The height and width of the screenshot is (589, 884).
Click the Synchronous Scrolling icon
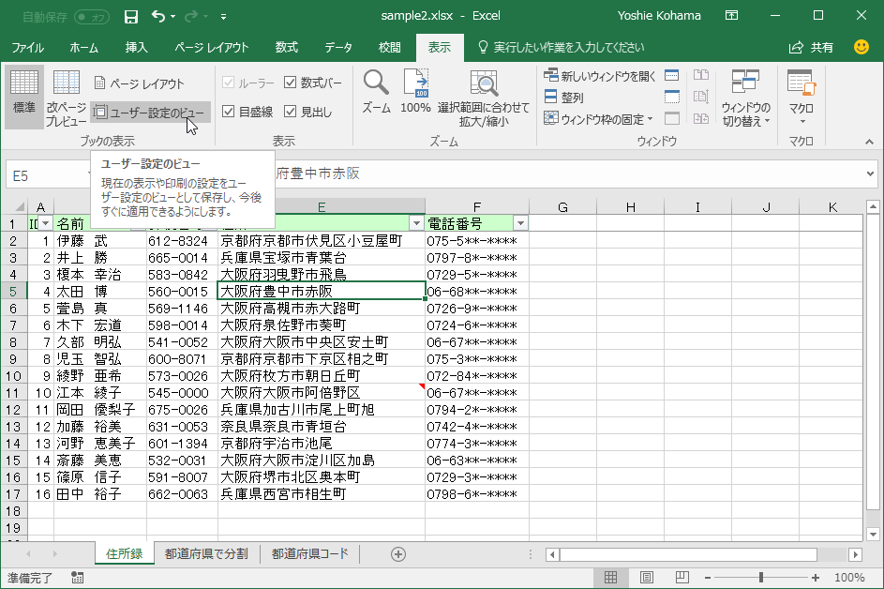coord(701,97)
